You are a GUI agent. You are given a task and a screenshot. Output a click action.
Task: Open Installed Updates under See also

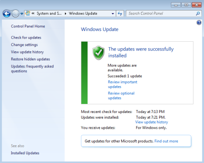point(25,153)
